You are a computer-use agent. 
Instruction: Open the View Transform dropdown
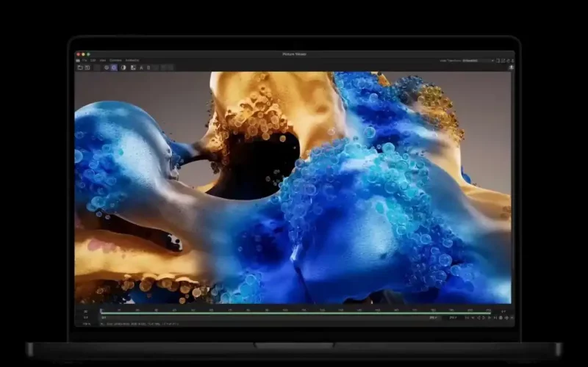(478, 61)
